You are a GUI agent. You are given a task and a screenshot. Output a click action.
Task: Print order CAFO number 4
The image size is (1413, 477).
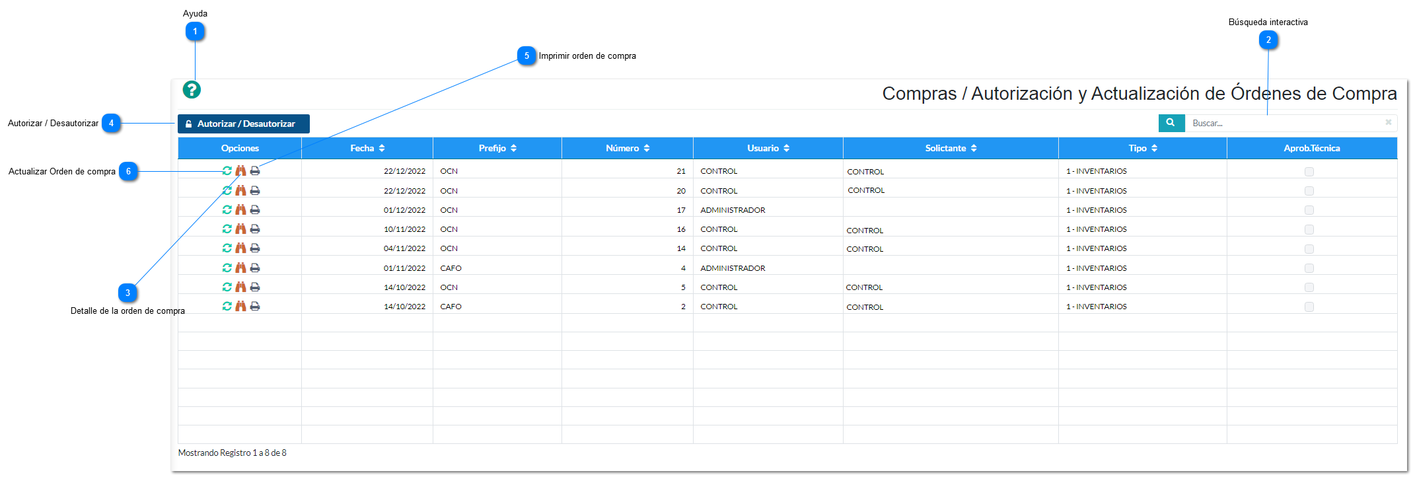(x=255, y=268)
